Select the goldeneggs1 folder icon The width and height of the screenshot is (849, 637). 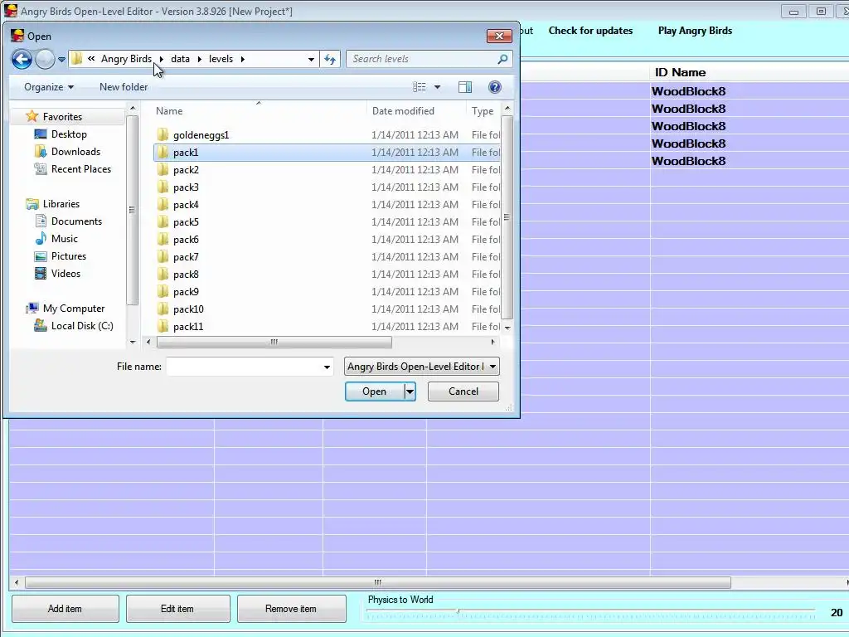pos(163,134)
